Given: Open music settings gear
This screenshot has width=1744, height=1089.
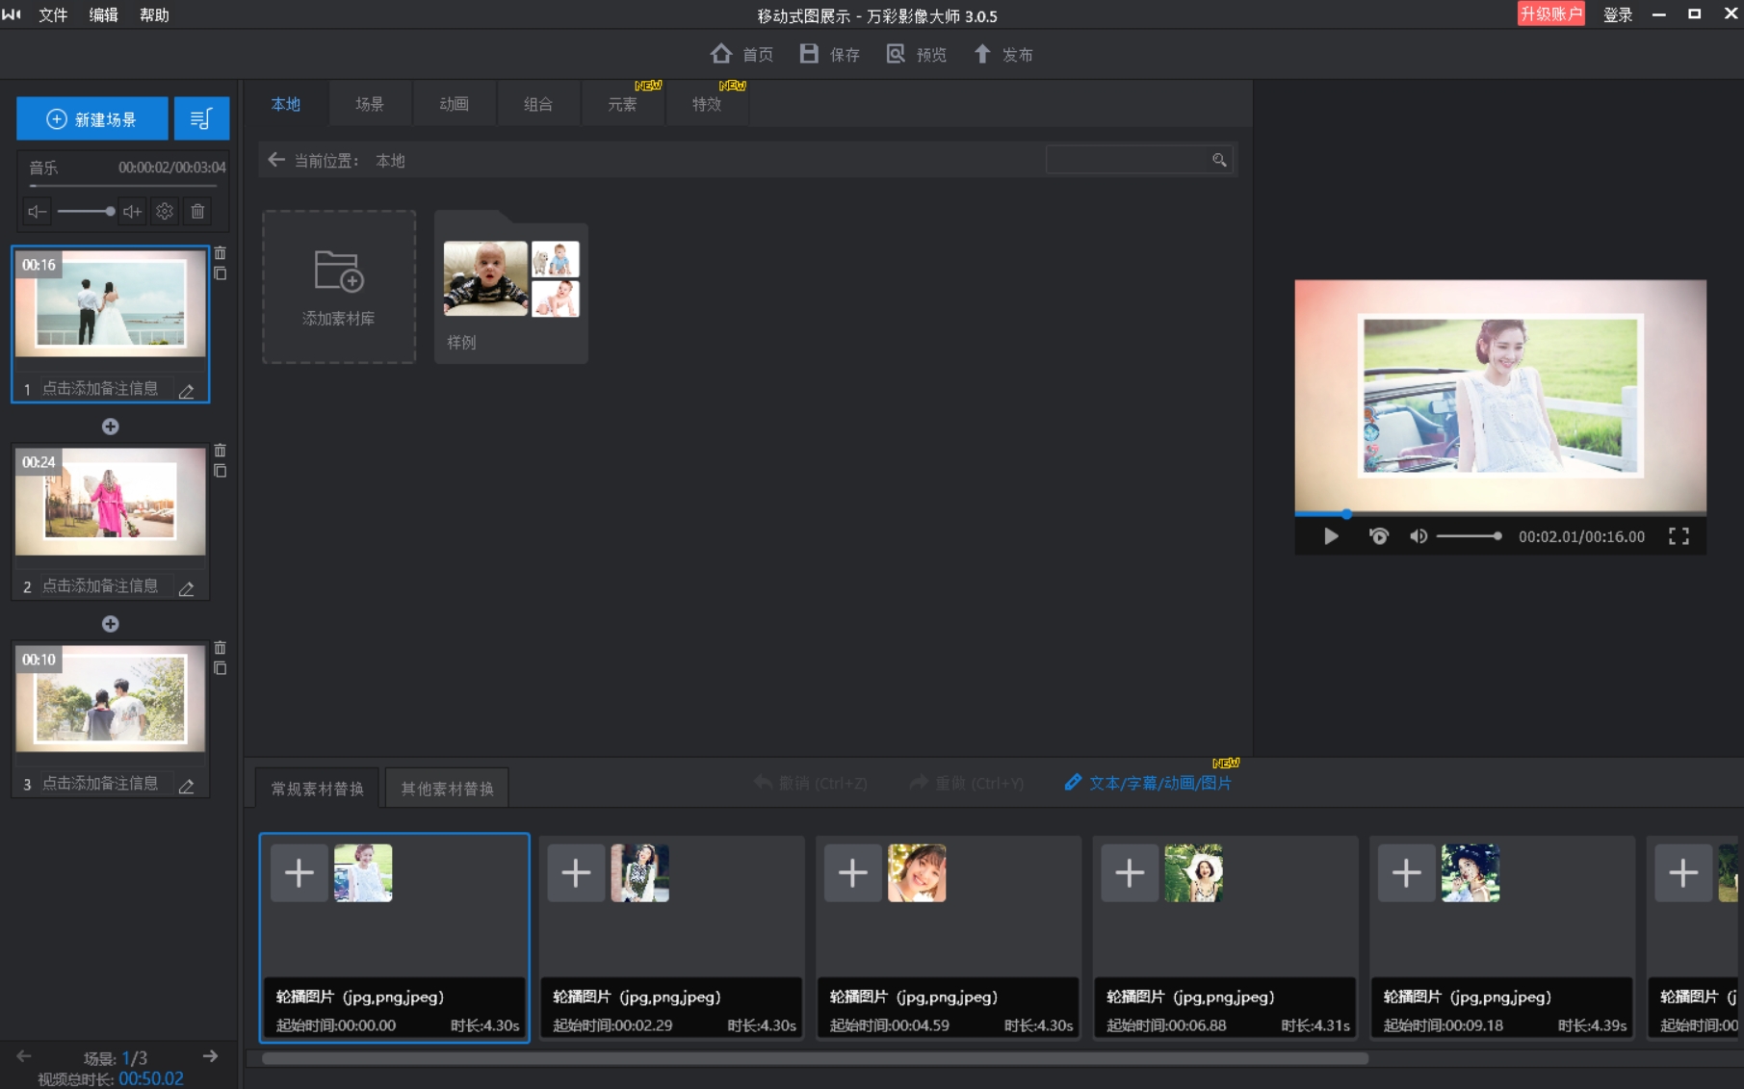Looking at the screenshot, I should tap(165, 211).
